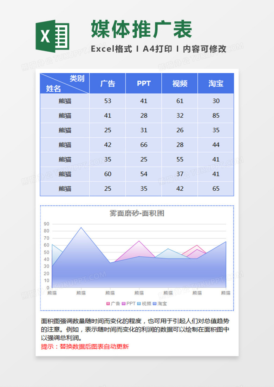Screen dimensions: 274x387
Task: Select the PPT column header
Action: [144, 84]
